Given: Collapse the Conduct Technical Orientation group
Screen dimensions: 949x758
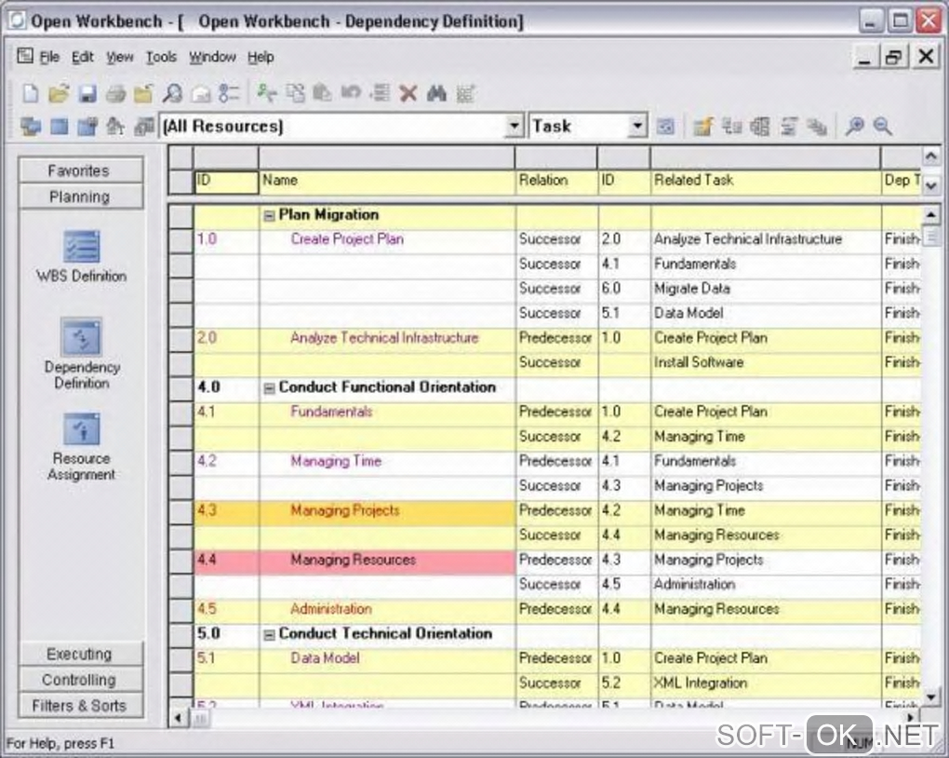Looking at the screenshot, I should click(269, 635).
